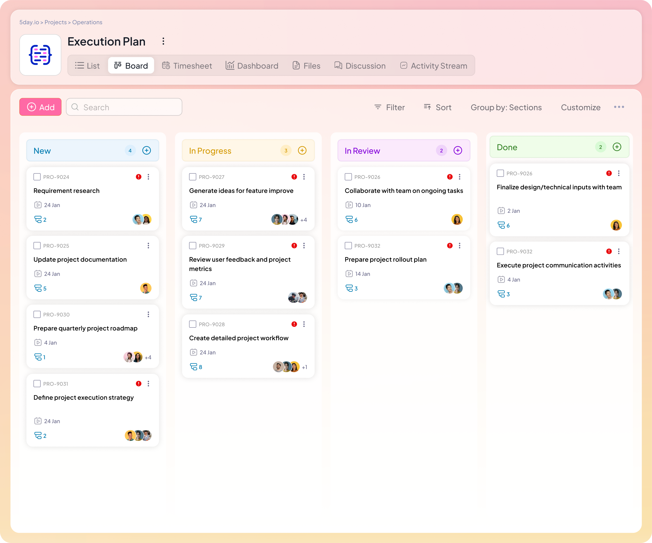This screenshot has width=652, height=543.
Task: Select the List view icon
Action: [x=80, y=65]
